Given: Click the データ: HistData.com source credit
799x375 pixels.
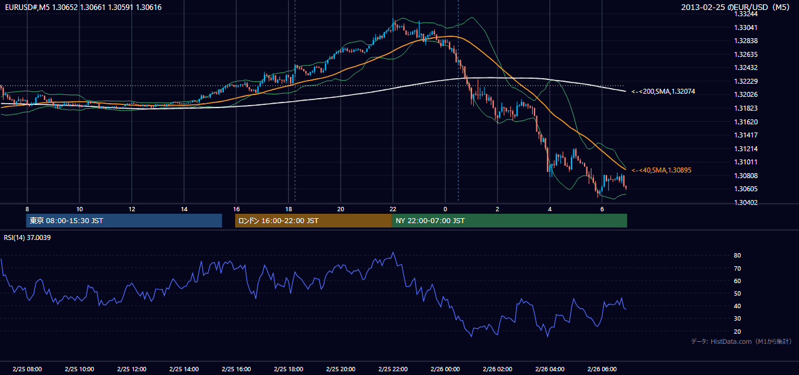Looking at the screenshot, I should [741, 341].
